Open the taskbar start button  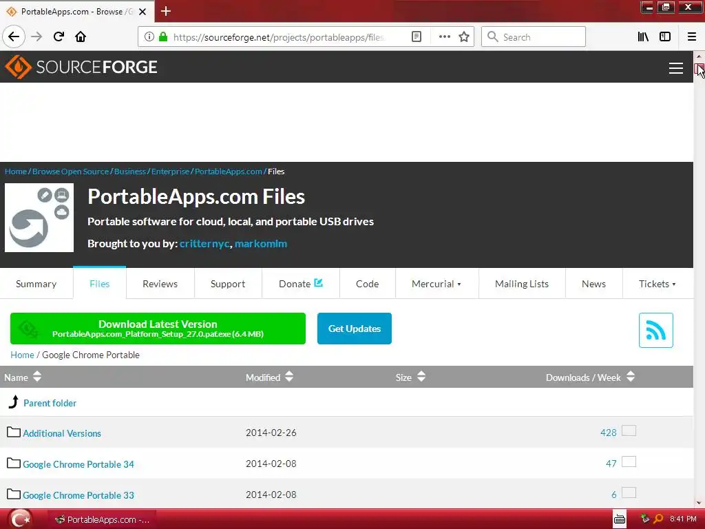(21, 519)
